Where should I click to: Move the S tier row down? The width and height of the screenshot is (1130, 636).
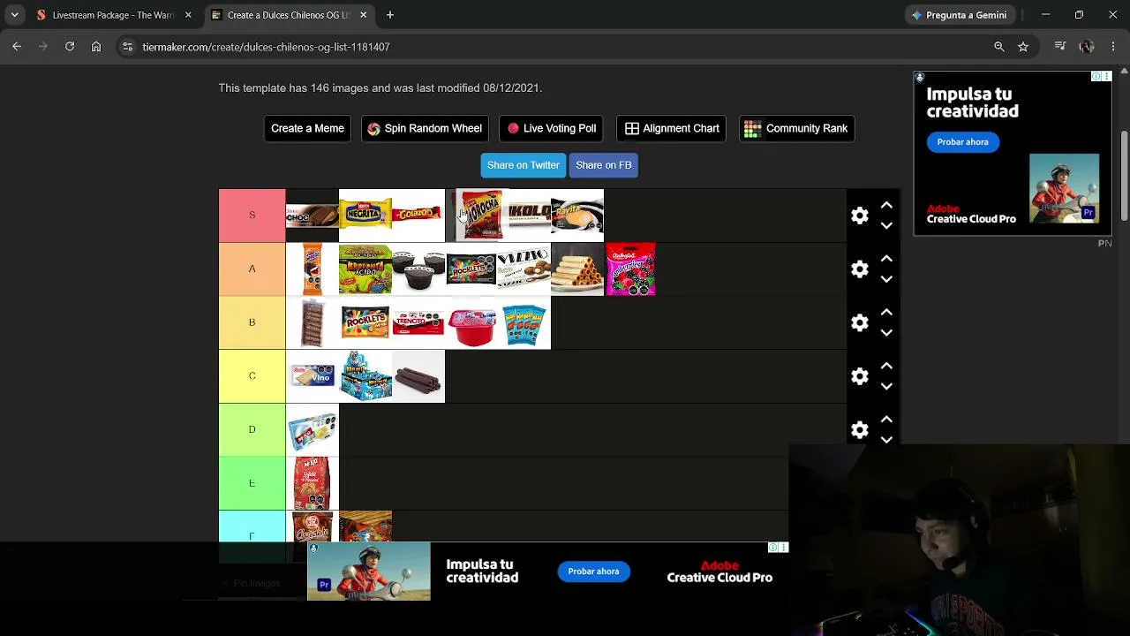click(x=886, y=225)
